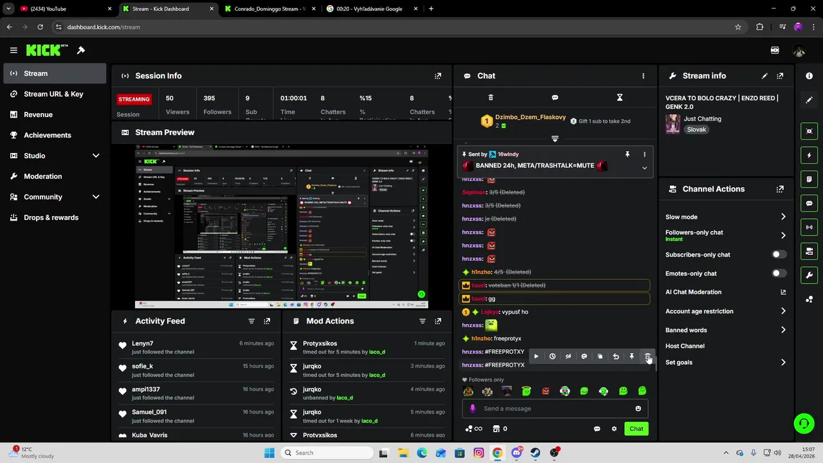This screenshot has height=463, width=823.
Task: Open chat settings gear icon
Action: coord(614,429)
